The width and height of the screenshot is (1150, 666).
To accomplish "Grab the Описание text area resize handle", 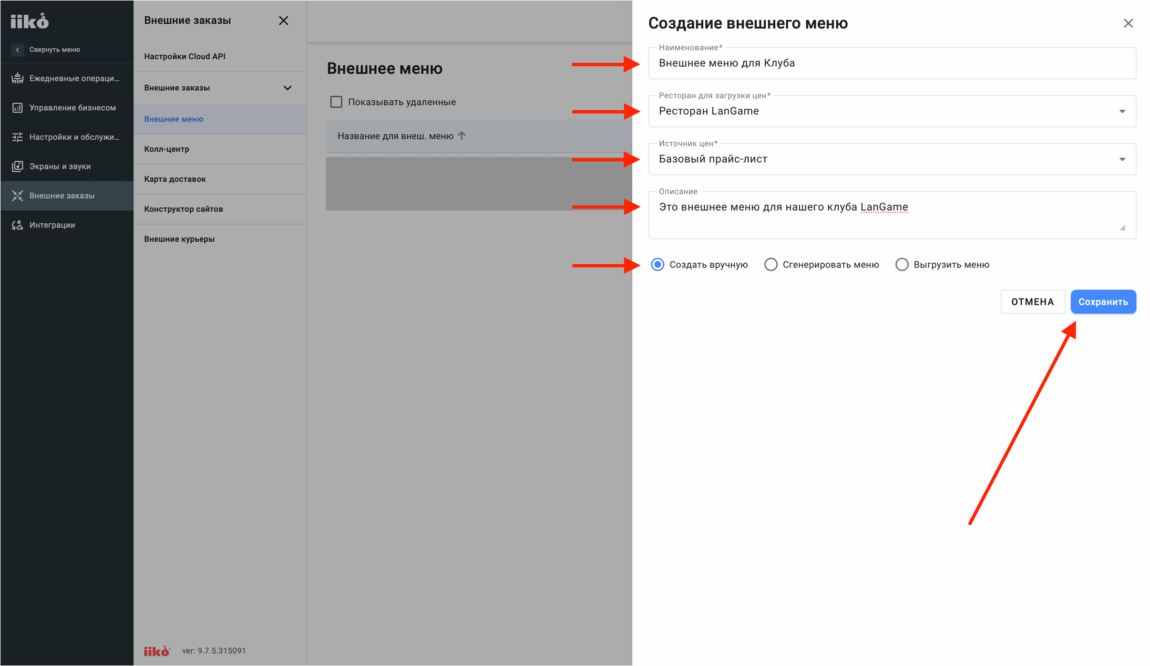I will click(1123, 228).
